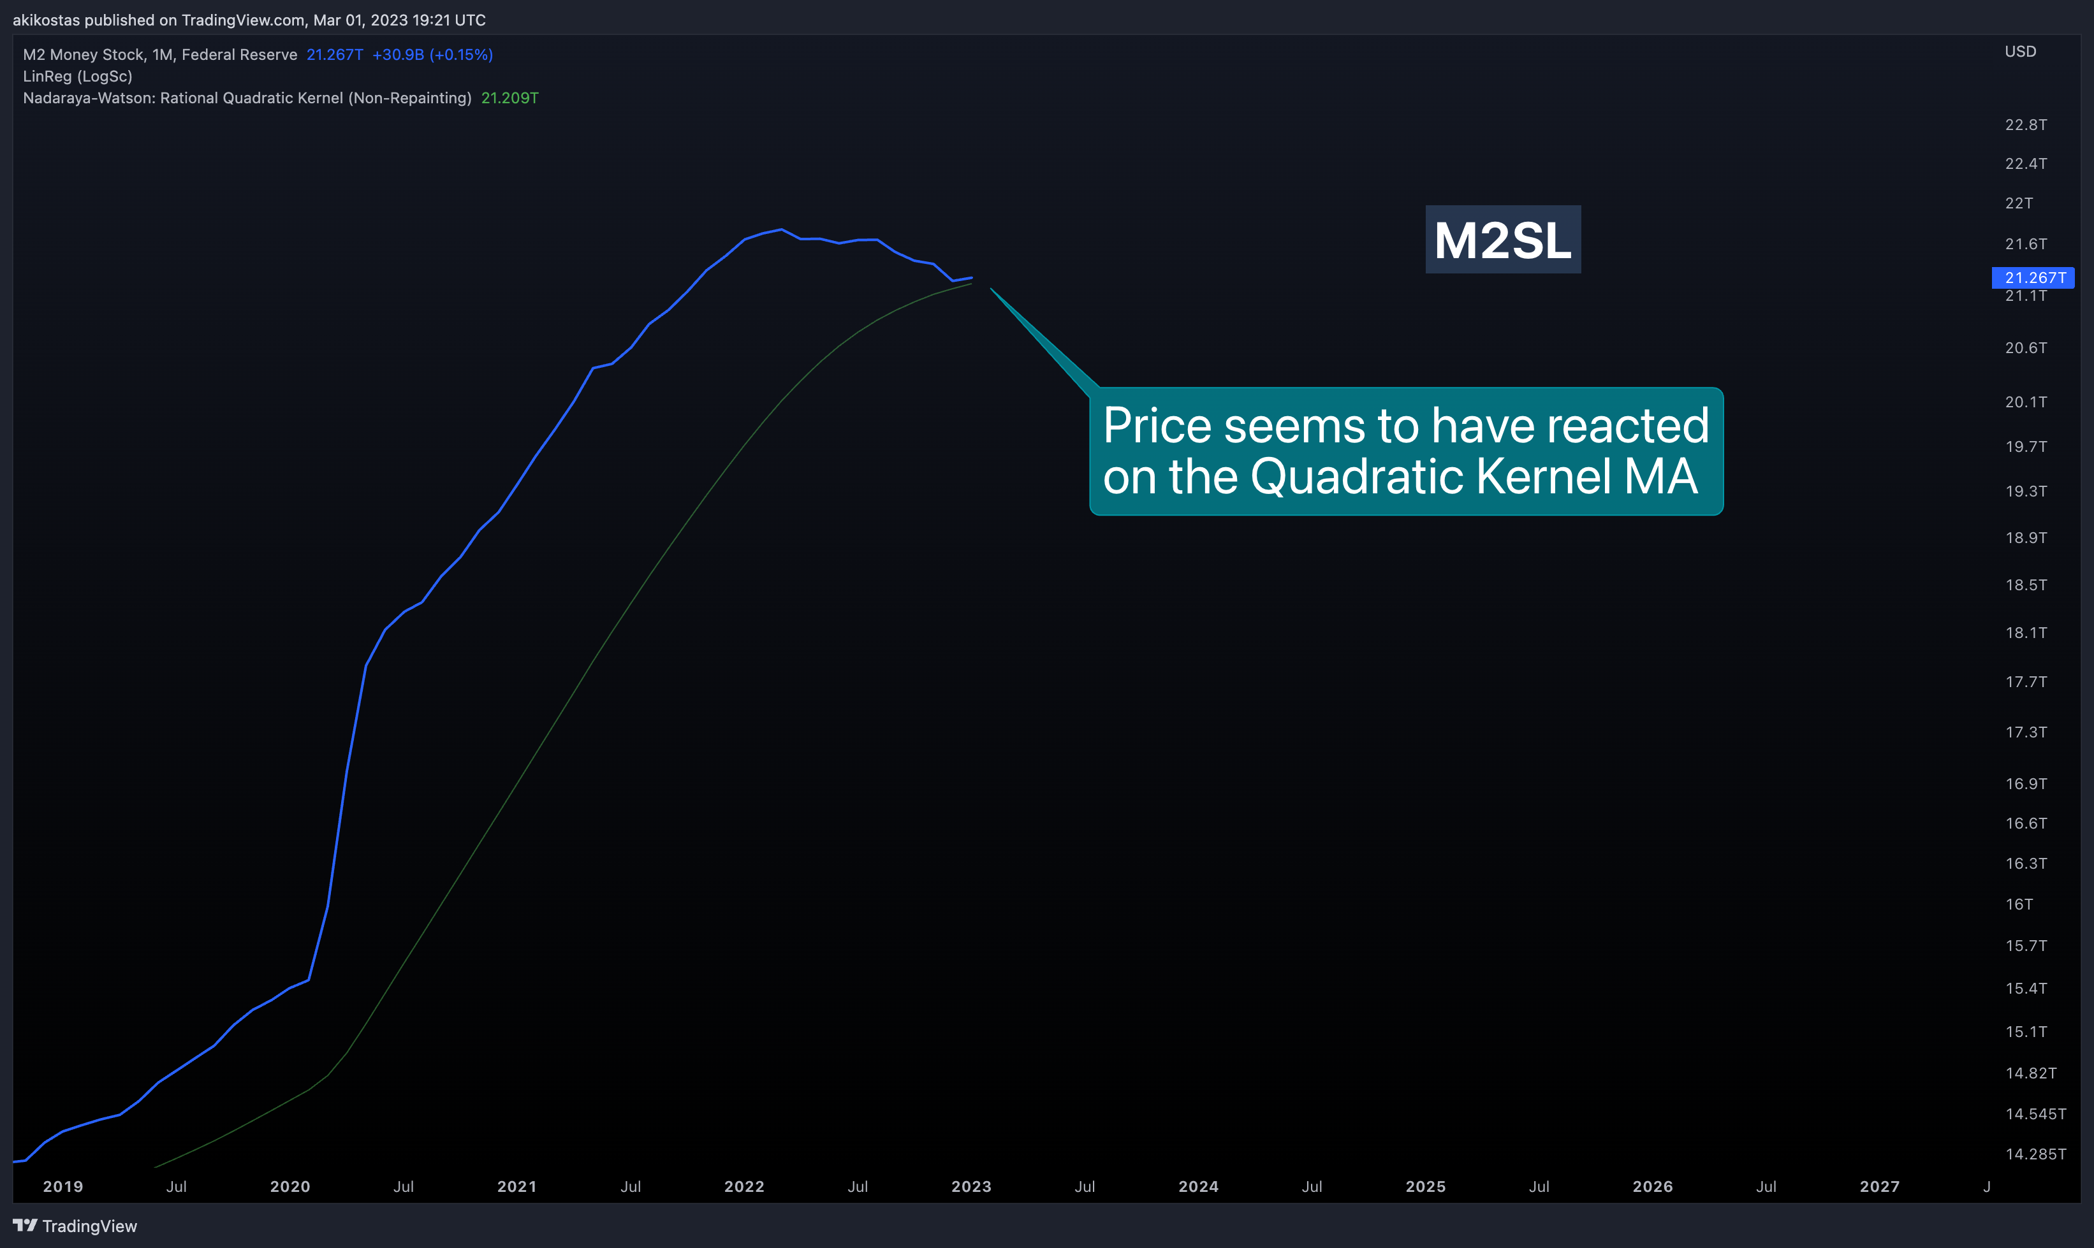
Task: Click the M2 Money Stock legend title
Action: 160,55
